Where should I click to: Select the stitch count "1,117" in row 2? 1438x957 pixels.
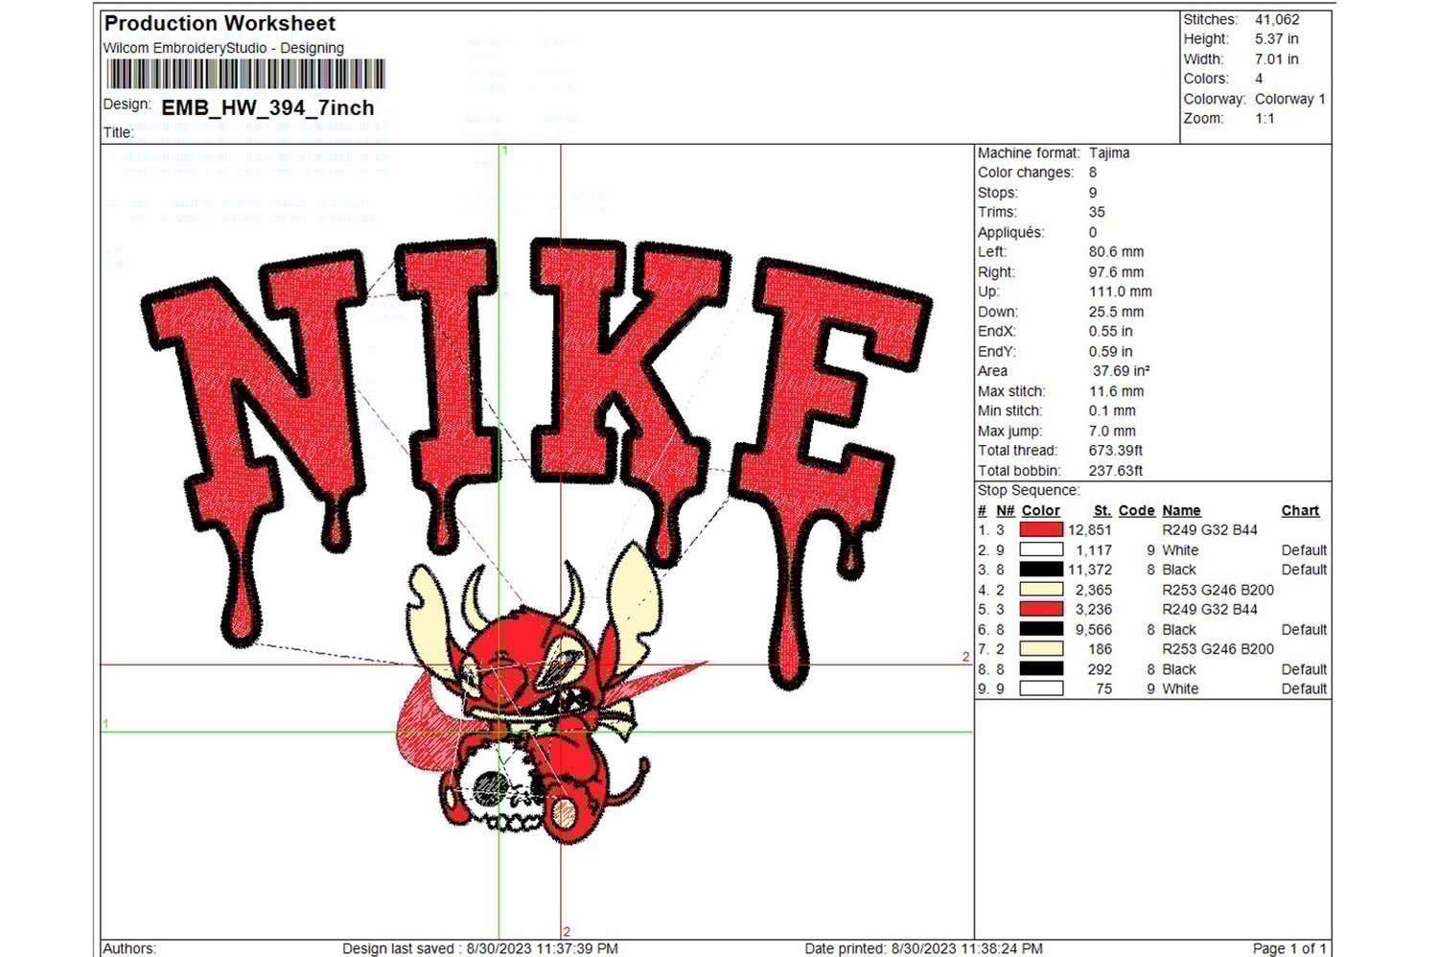[x=1094, y=550]
